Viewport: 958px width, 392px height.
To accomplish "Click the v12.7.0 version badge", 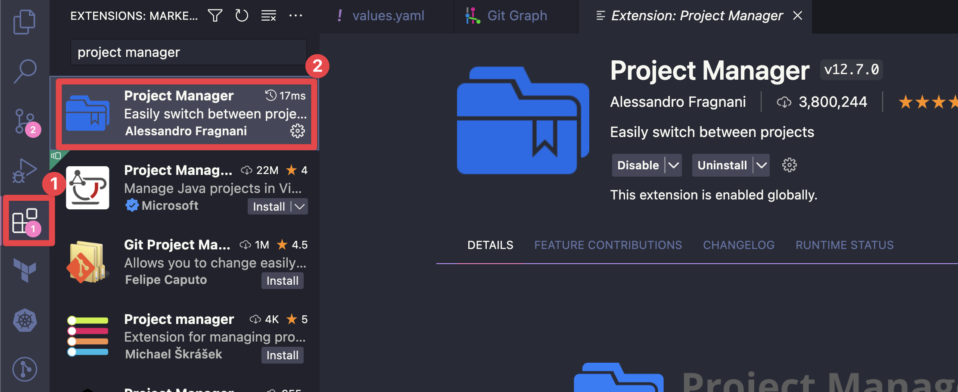I will tap(851, 70).
